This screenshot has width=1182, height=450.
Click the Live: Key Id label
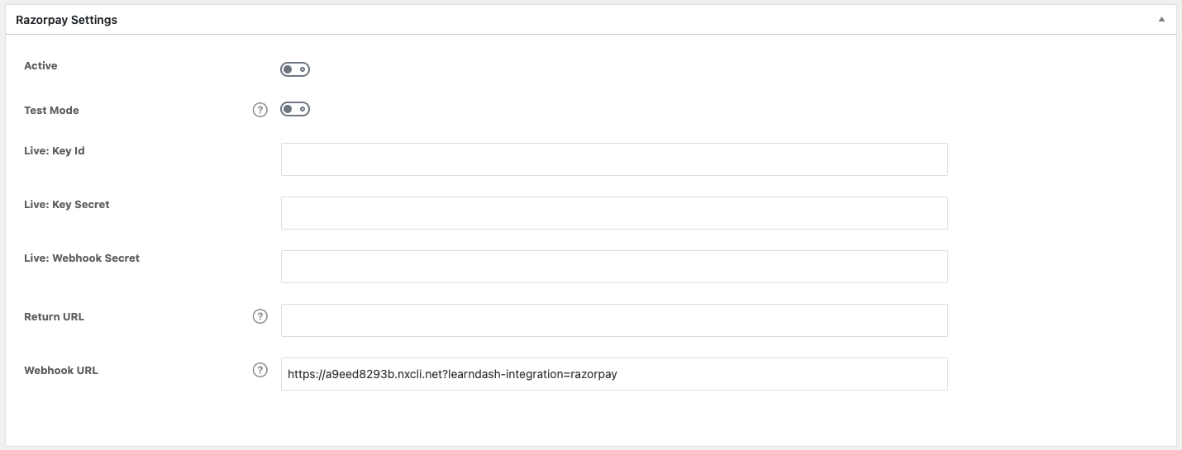pyautogui.click(x=55, y=151)
